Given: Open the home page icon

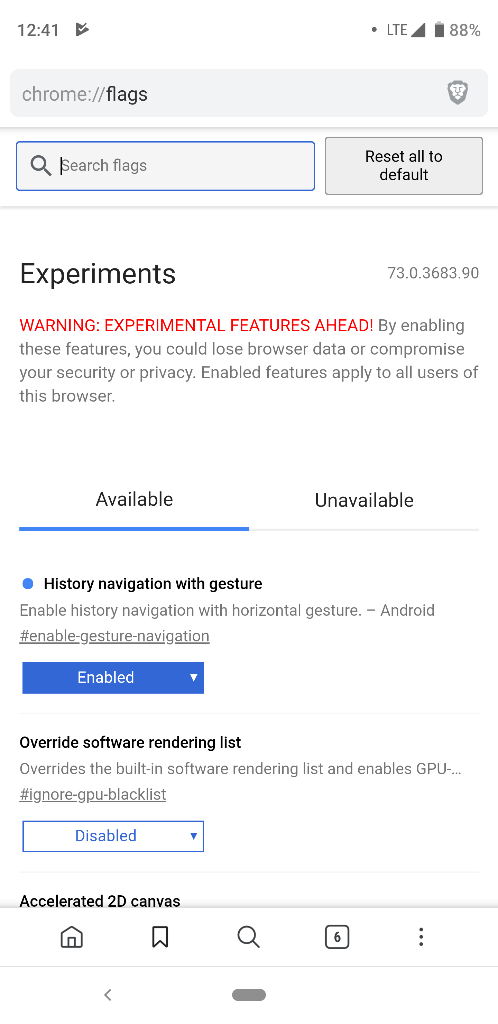Looking at the screenshot, I should [x=72, y=937].
